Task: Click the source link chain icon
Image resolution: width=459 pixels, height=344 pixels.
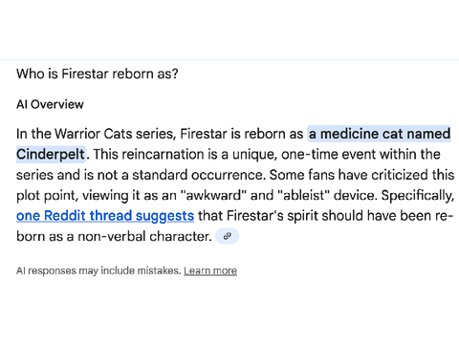Action: 227,236
